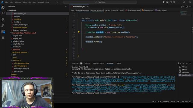This screenshot has width=193, height=108.
Task: Click the lightbulb quick-fix icon on line 15
Action: point(79,32)
